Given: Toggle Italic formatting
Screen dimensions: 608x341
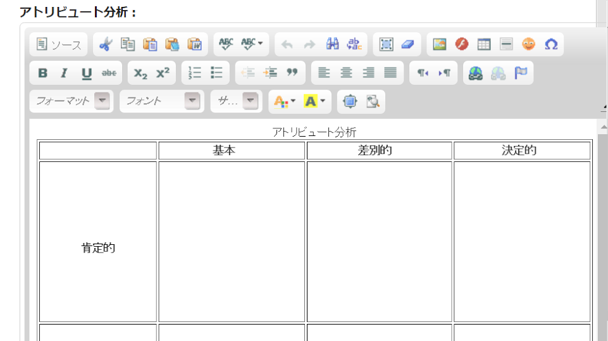Looking at the screenshot, I should (x=64, y=73).
